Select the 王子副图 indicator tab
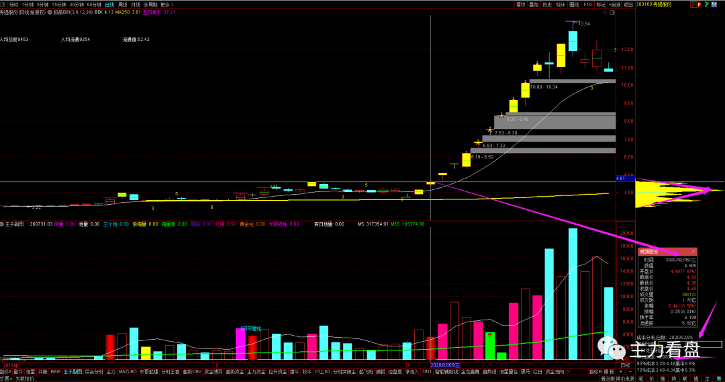The image size is (725, 382). pos(72,372)
